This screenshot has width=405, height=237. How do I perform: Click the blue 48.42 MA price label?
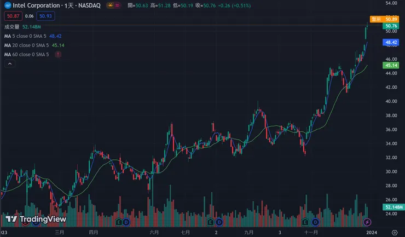coord(391,42)
